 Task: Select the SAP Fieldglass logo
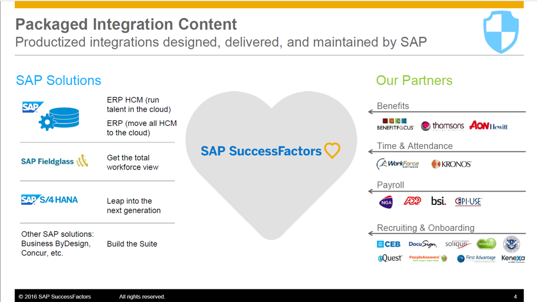click(55, 161)
